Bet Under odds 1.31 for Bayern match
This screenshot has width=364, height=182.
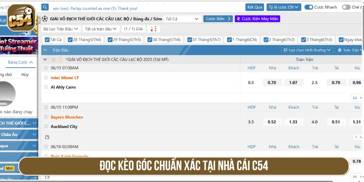[x=356, y=122]
